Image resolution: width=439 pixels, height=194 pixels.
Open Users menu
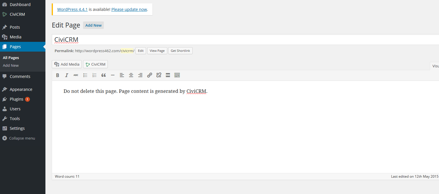(23, 109)
